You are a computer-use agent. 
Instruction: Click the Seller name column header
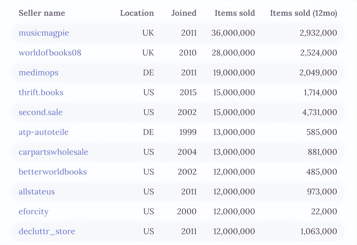(42, 13)
